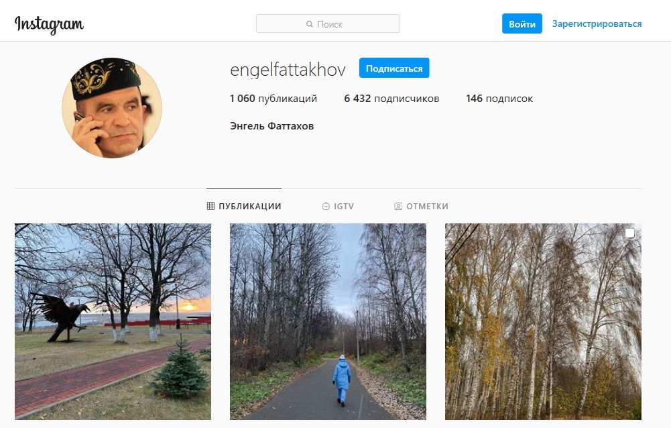
Task: Open the eagle sculpture sunset post
Action: [113, 321]
